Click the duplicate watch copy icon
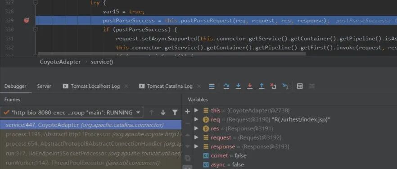The height and width of the screenshot is (169, 397). [187, 158]
